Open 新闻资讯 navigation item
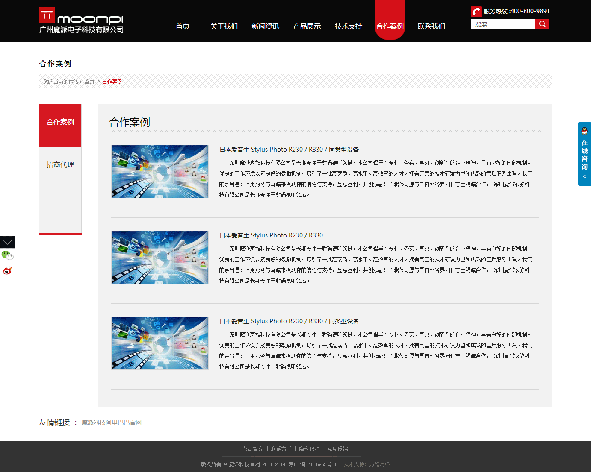Screen dimensions: 591x472 [x=266, y=26]
